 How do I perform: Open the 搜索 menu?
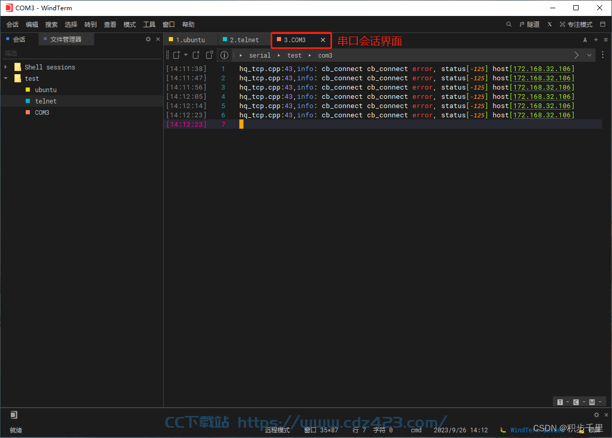pyautogui.click(x=51, y=24)
